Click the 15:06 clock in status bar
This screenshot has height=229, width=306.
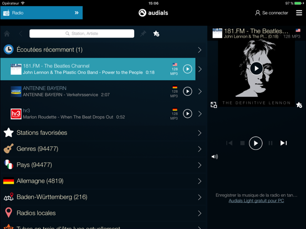click(154, 3)
